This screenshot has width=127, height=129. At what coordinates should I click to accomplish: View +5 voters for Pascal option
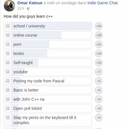(99, 81)
